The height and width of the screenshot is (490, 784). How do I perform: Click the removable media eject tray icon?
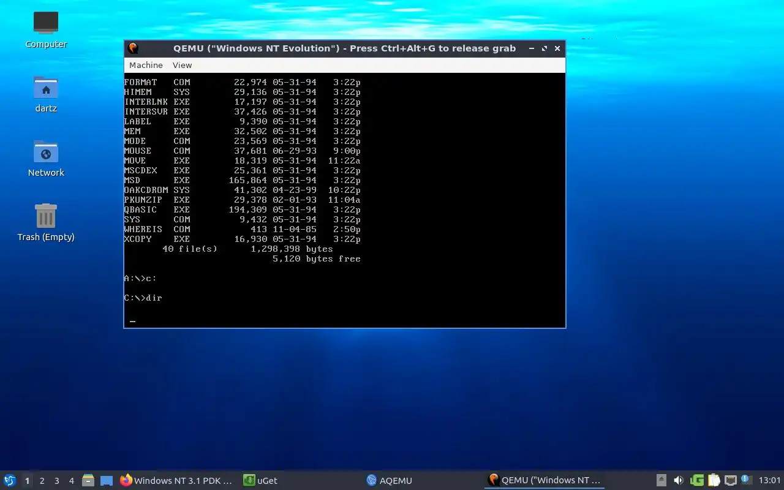click(x=661, y=480)
